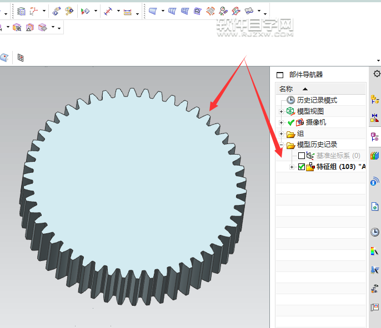
Task: Click the ruler measurement toolbar icon
Action: [x=128, y=11]
